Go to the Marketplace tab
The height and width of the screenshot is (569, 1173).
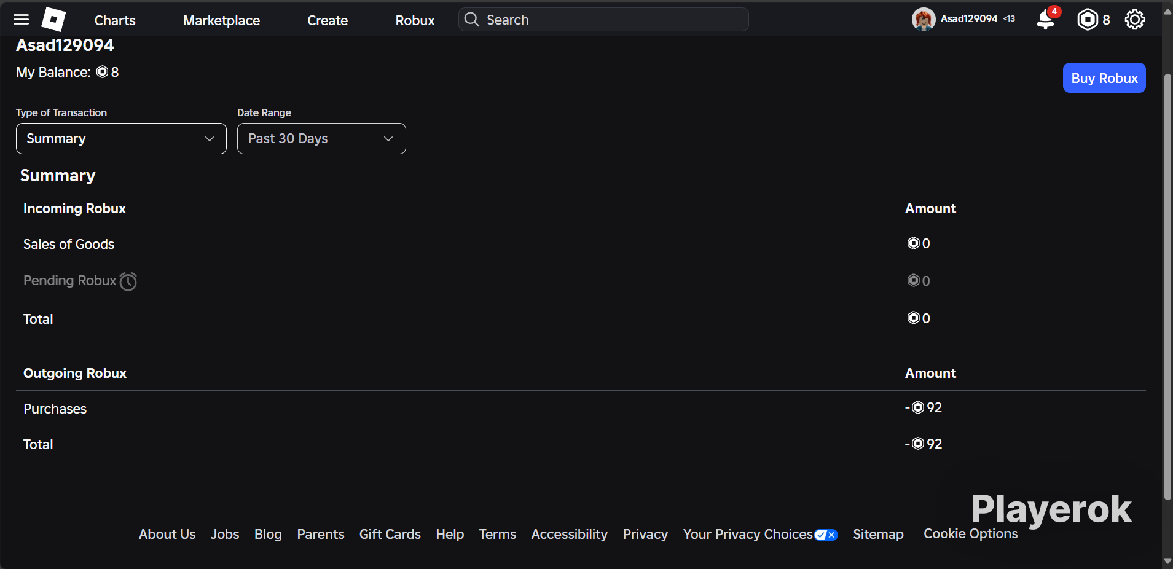coord(221,20)
